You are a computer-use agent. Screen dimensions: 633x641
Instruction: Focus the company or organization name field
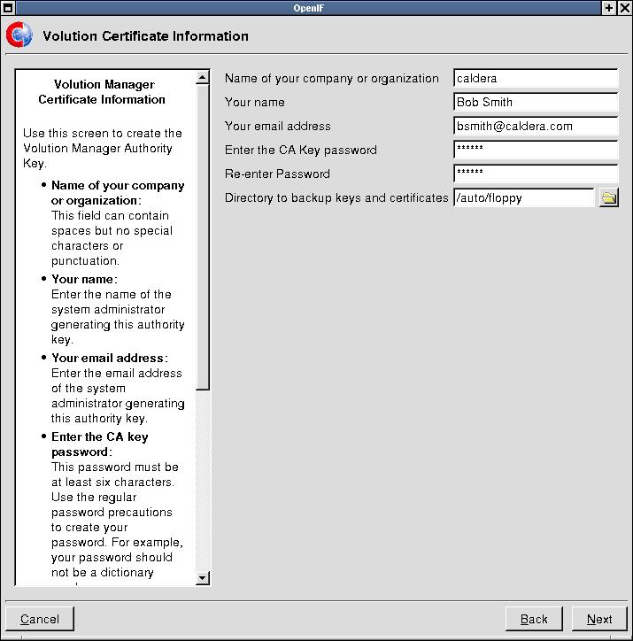click(535, 79)
